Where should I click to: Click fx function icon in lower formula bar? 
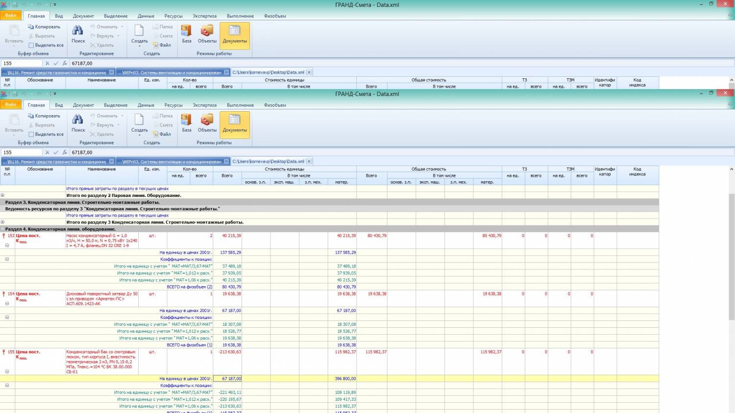click(x=65, y=152)
